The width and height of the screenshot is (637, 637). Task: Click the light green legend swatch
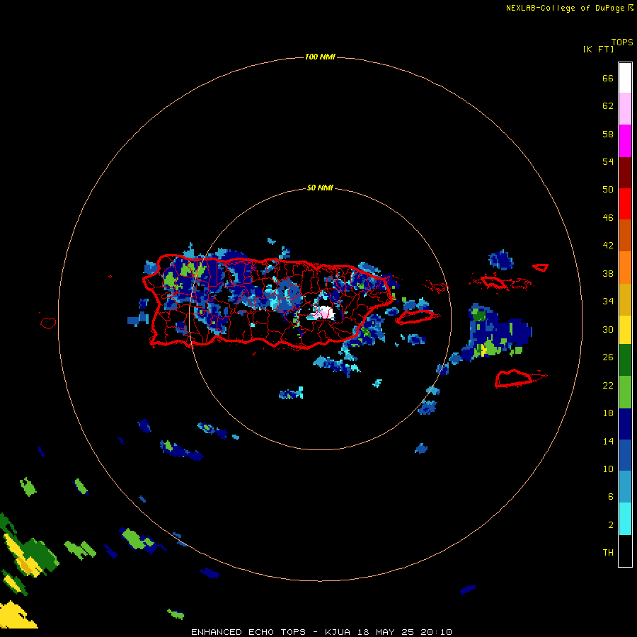pyautogui.click(x=625, y=392)
